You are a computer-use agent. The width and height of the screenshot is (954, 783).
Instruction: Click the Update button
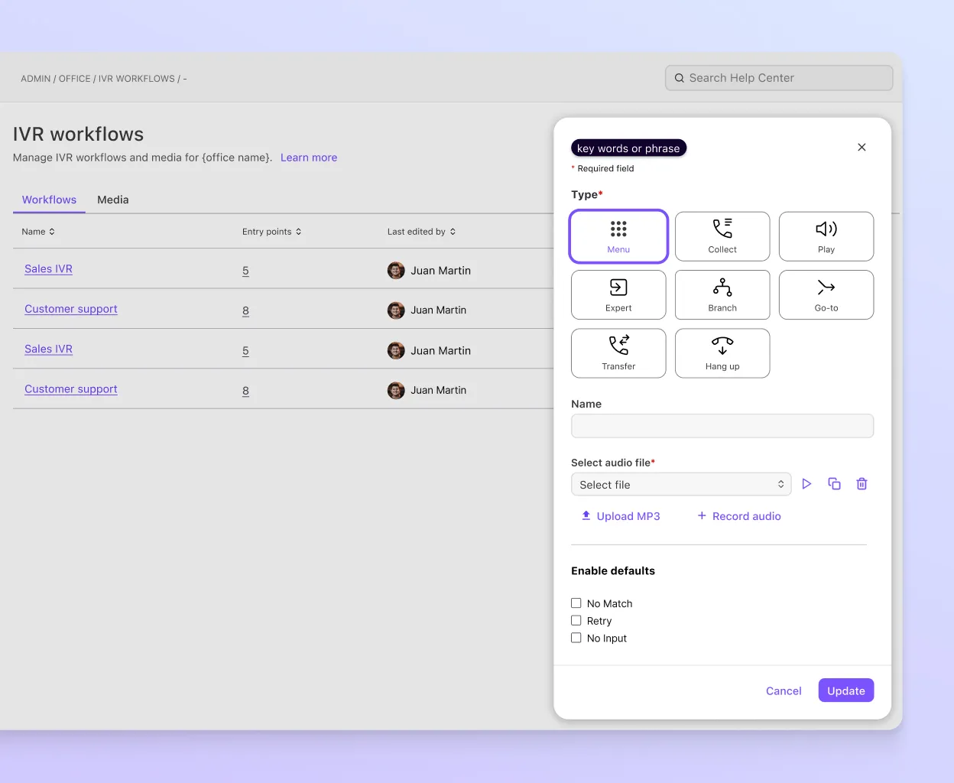point(845,690)
